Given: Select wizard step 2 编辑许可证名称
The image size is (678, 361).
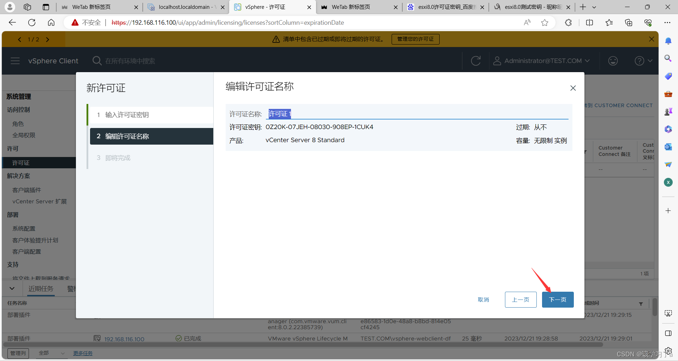Looking at the screenshot, I should [x=151, y=136].
